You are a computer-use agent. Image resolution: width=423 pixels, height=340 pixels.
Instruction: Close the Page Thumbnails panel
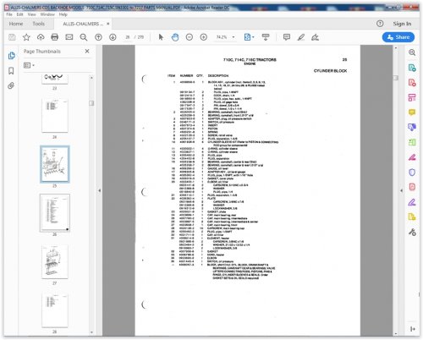pyautogui.click(x=87, y=52)
